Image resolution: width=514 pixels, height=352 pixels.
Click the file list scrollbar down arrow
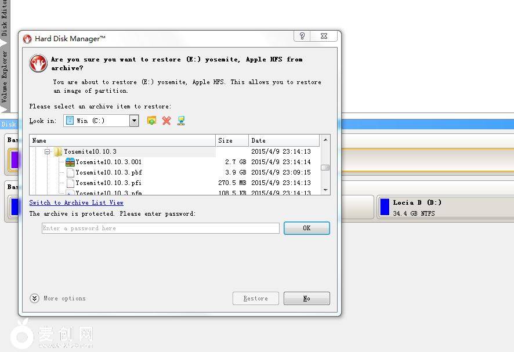325,190
